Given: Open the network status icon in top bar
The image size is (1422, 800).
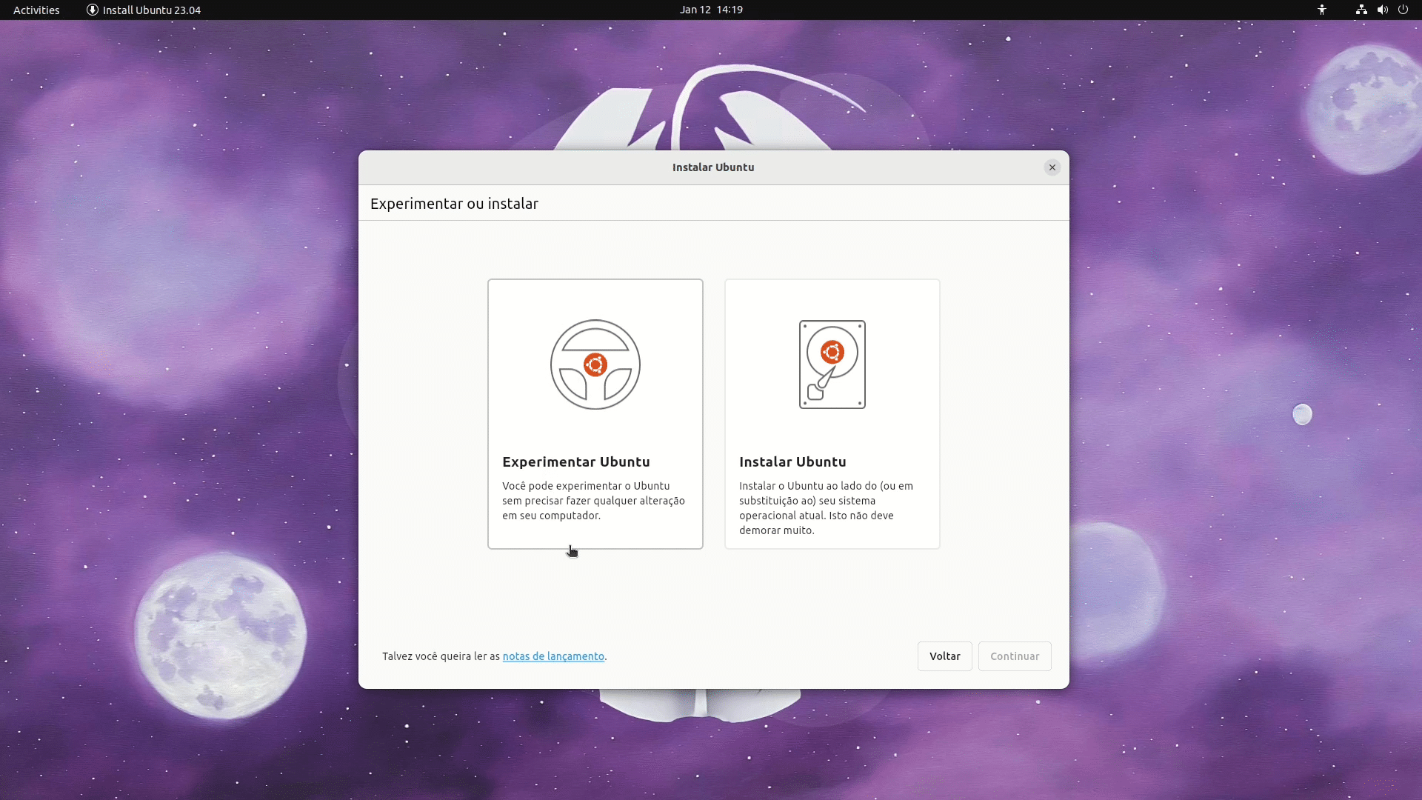Looking at the screenshot, I should [x=1361, y=10].
